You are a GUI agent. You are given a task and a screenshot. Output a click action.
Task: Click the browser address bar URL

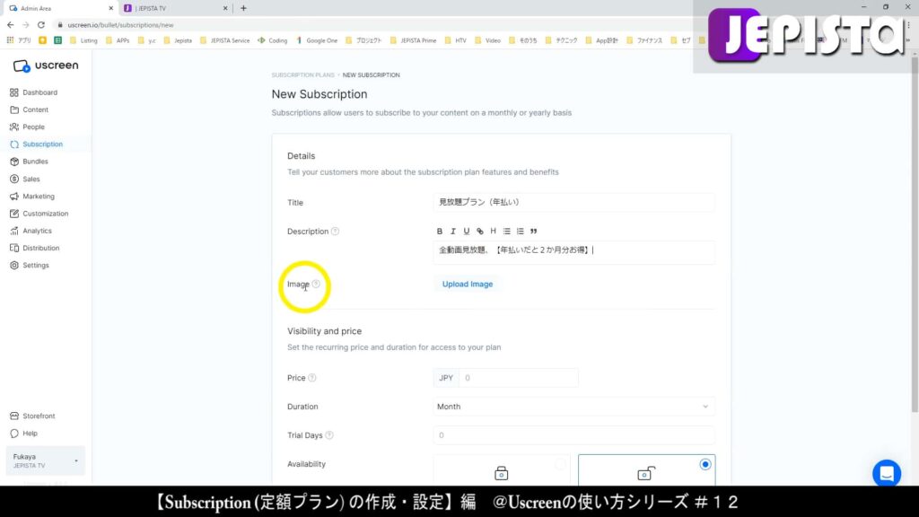click(x=120, y=25)
